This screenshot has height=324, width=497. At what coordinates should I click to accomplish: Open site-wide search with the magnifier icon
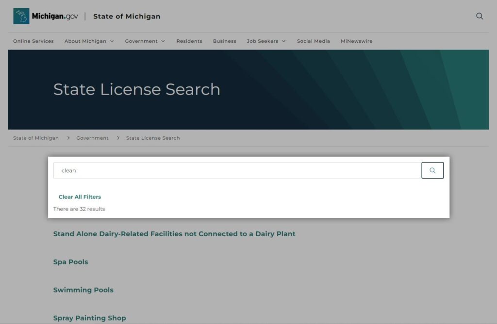480,16
